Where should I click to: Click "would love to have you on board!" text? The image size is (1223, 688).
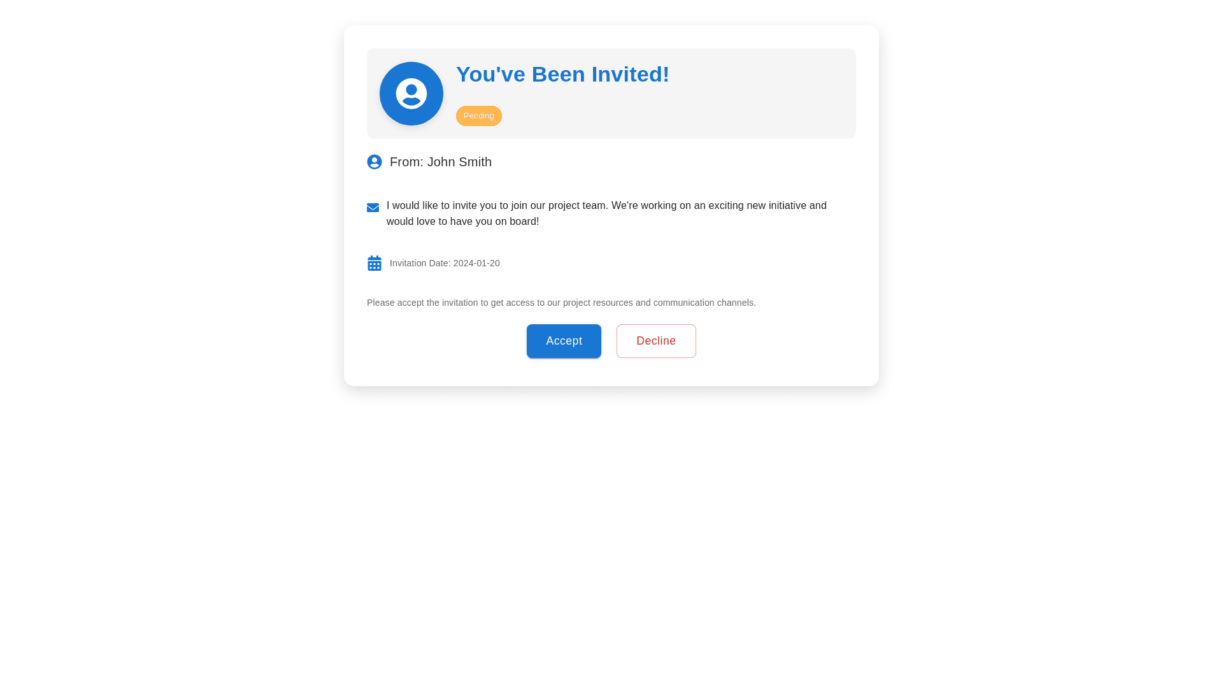click(462, 222)
